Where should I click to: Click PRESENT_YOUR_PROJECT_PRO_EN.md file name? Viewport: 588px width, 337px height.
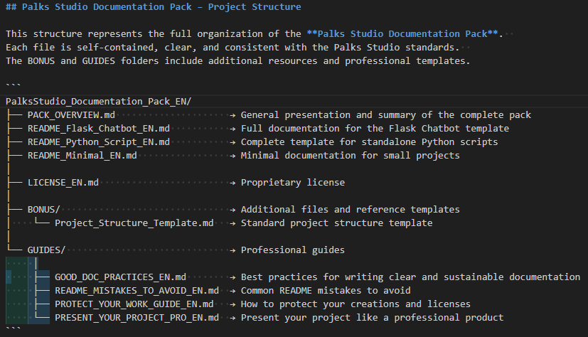pyautogui.click(x=137, y=318)
